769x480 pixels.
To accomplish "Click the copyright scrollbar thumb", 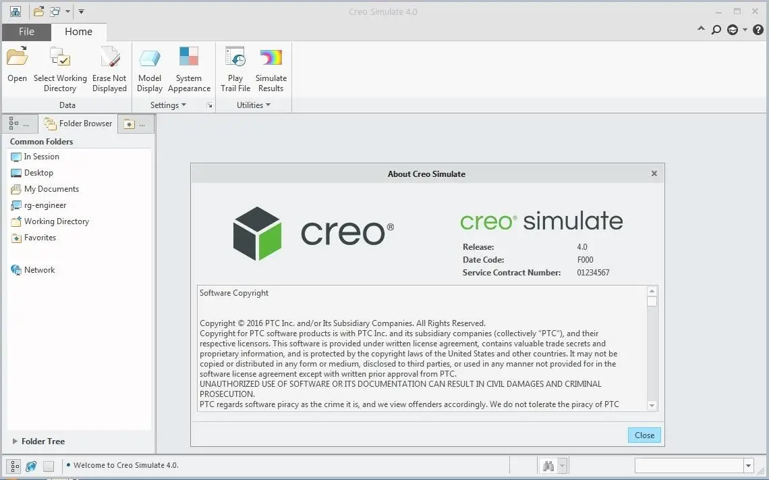I will pos(652,301).
